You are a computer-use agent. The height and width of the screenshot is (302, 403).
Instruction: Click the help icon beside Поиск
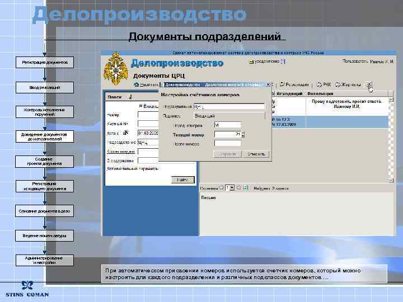tap(130, 97)
